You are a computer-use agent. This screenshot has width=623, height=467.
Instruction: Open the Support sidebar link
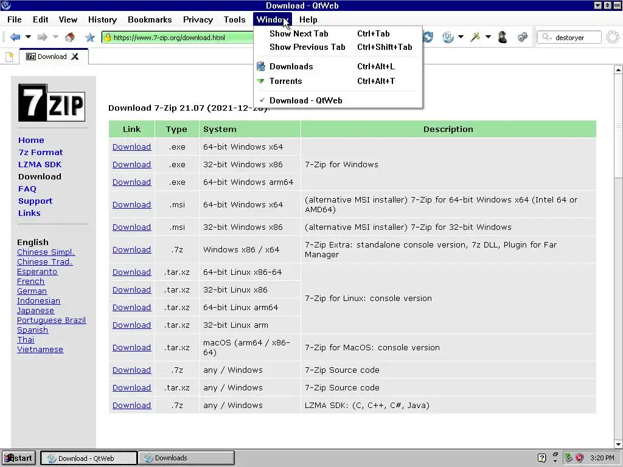pos(35,201)
